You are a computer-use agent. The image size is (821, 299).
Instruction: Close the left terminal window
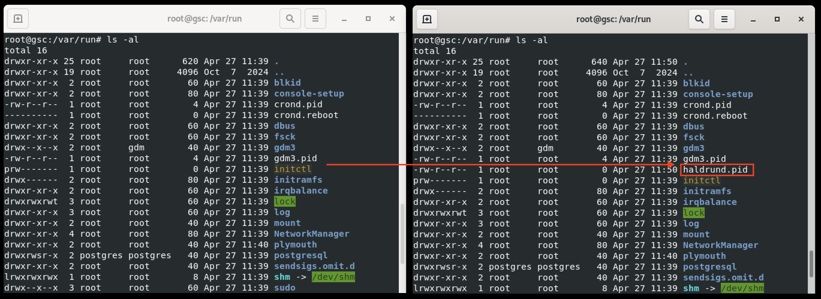[392, 19]
